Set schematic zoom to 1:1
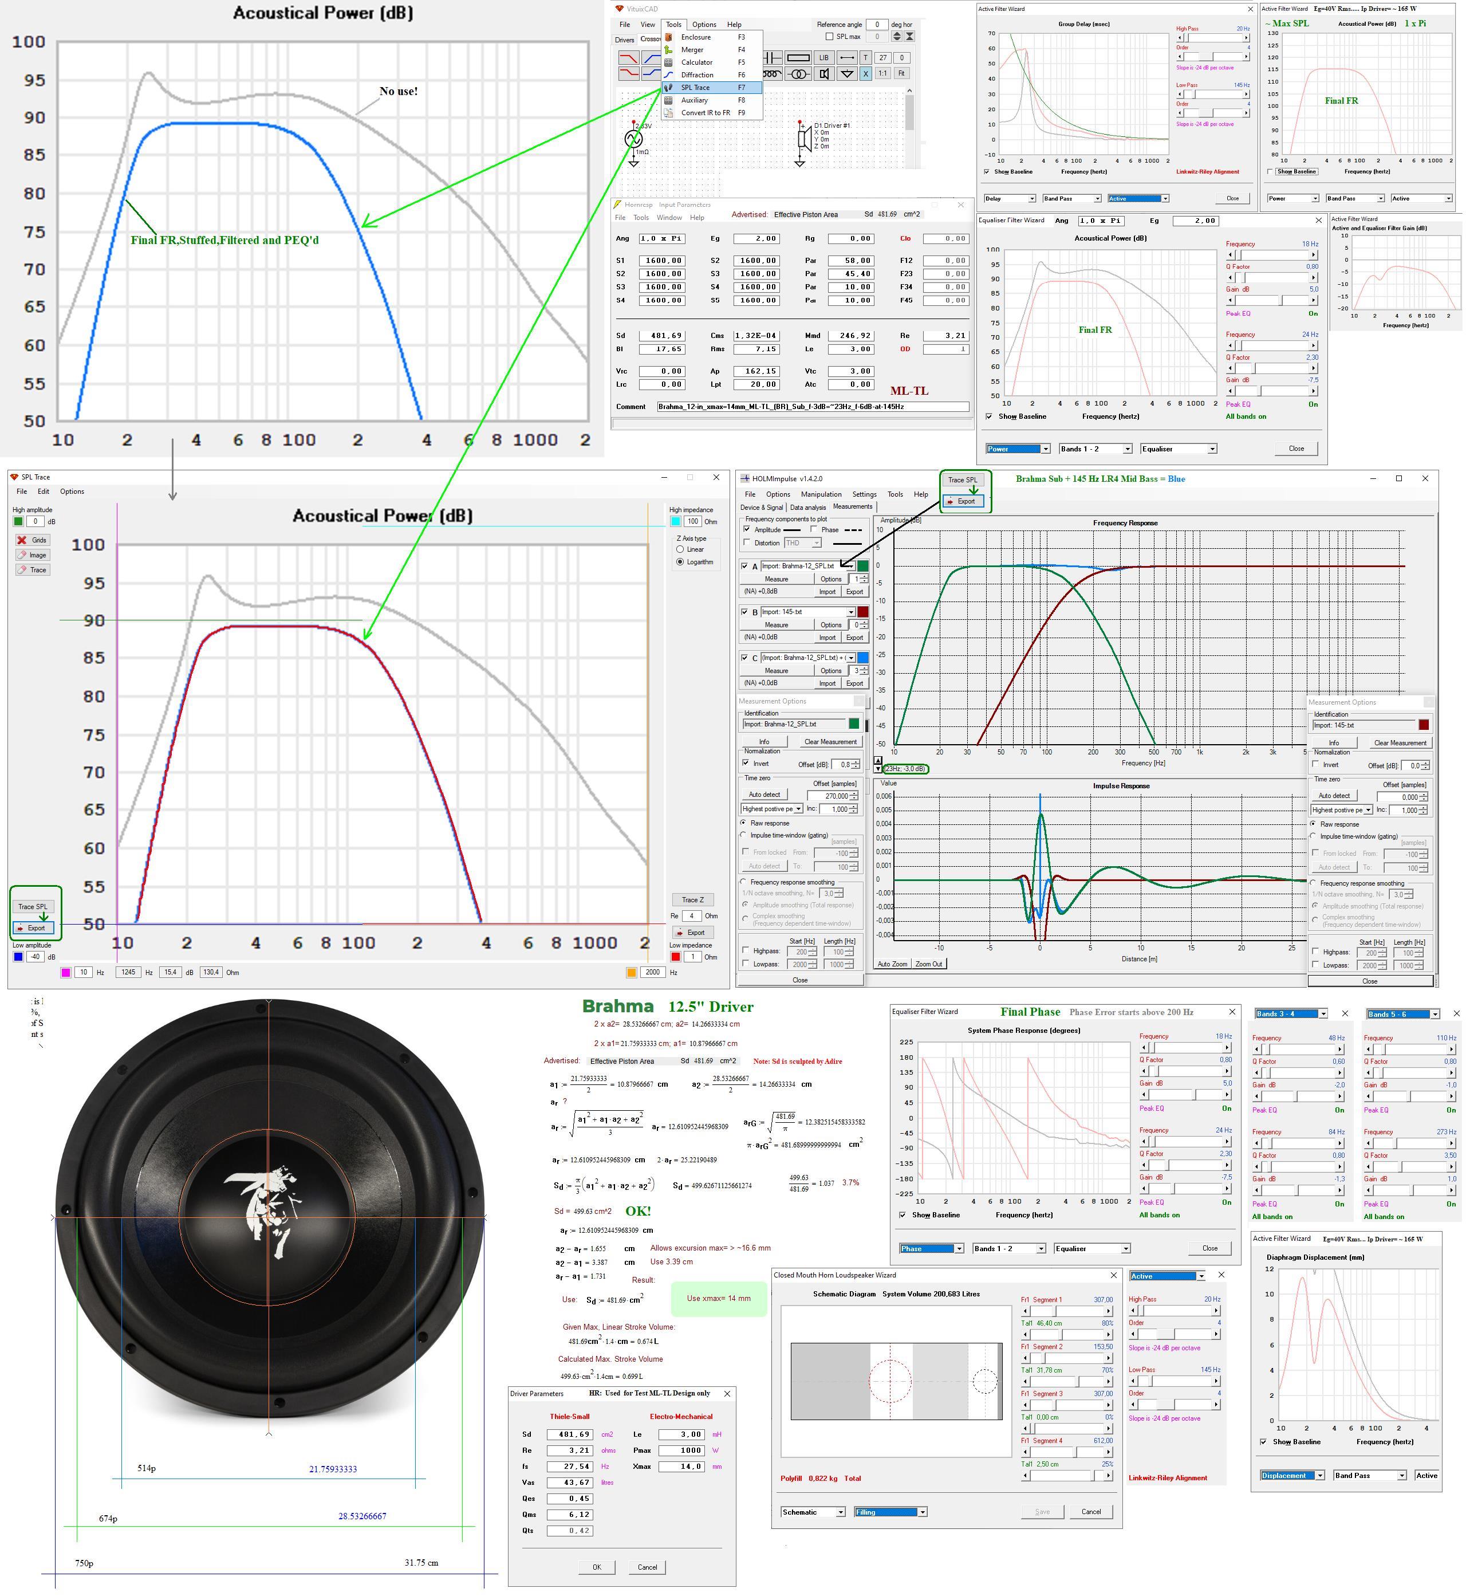The height and width of the screenshot is (1596, 1466). click(x=883, y=74)
